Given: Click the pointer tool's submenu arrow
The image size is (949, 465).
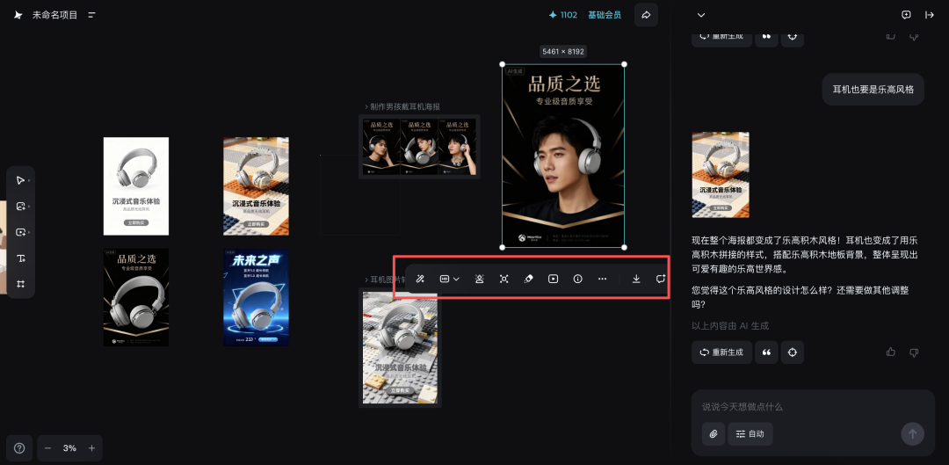Looking at the screenshot, I should tap(29, 180).
